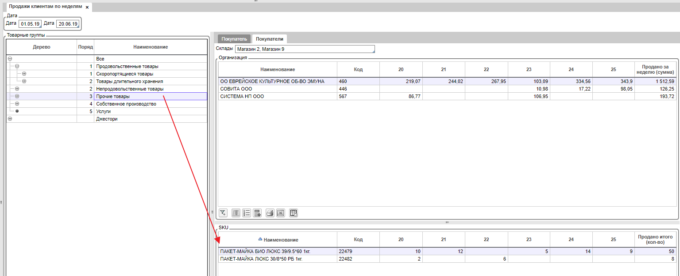The height and width of the screenshot is (276, 680).
Task: Sort SKU table by Наименование header
Action: point(281,240)
